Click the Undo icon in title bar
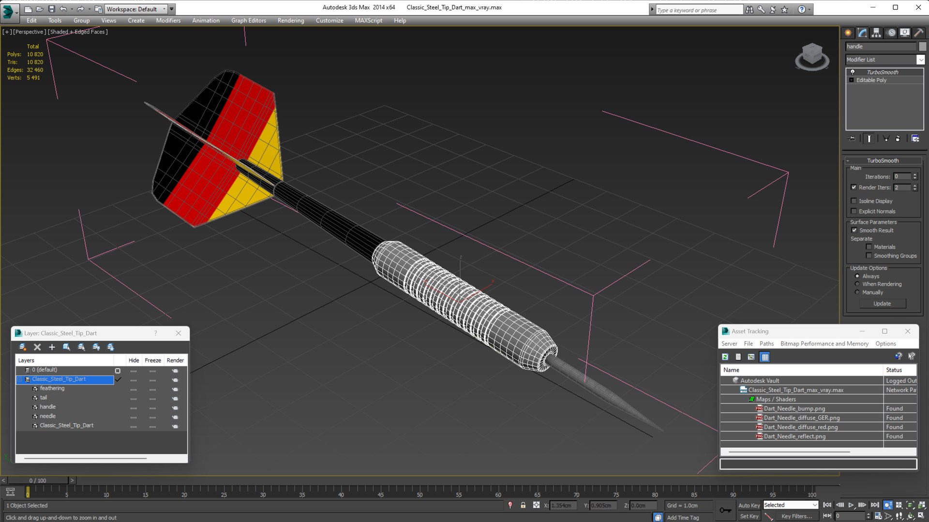Screen dimensions: 929x522 click(x=63, y=9)
